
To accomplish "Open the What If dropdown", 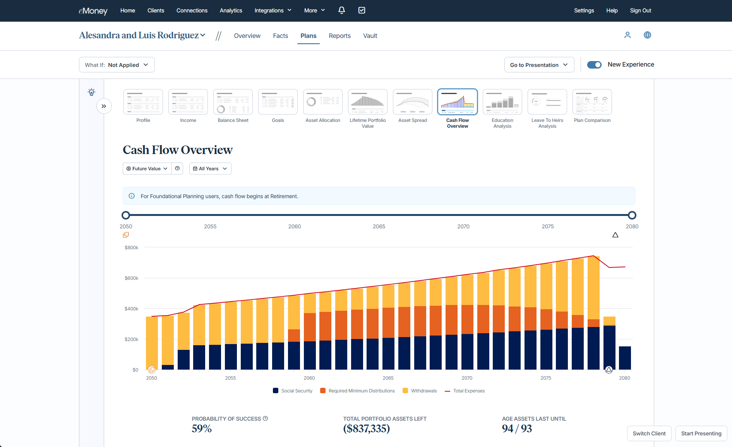I will 117,65.
